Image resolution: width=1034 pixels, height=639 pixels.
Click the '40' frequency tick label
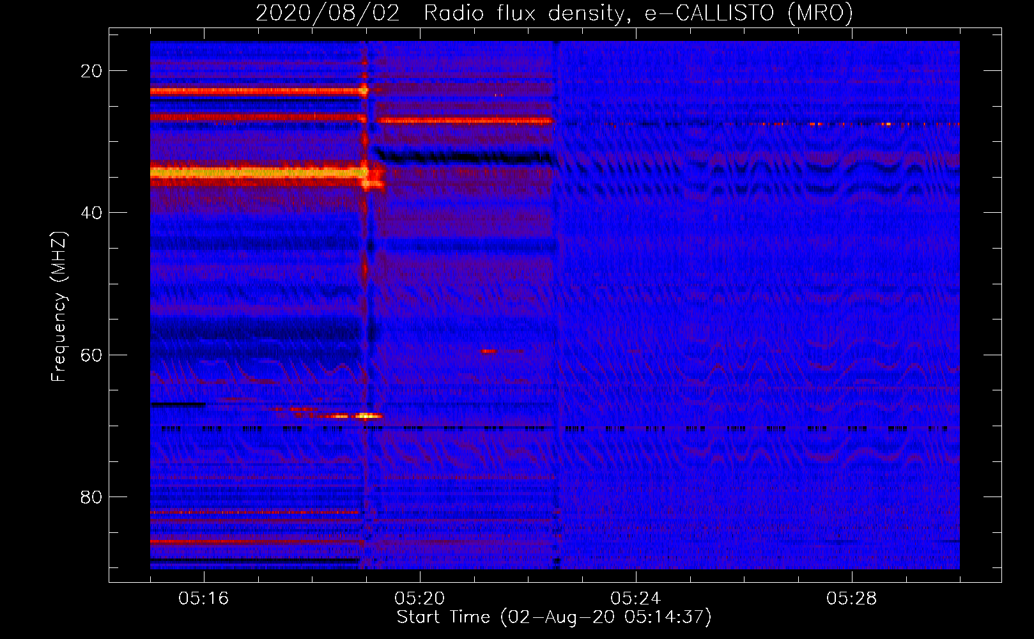(91, 213)
